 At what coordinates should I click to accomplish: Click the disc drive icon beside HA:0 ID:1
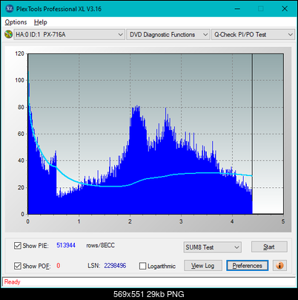(8, 34)
